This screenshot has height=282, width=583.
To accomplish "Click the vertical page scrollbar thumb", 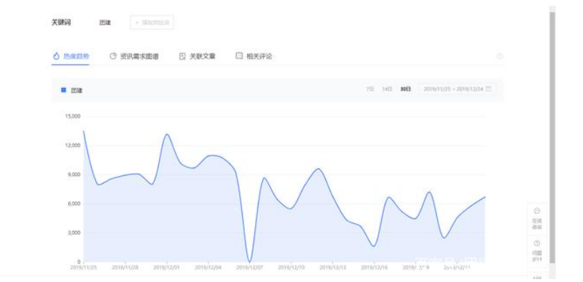I will 552,137.
